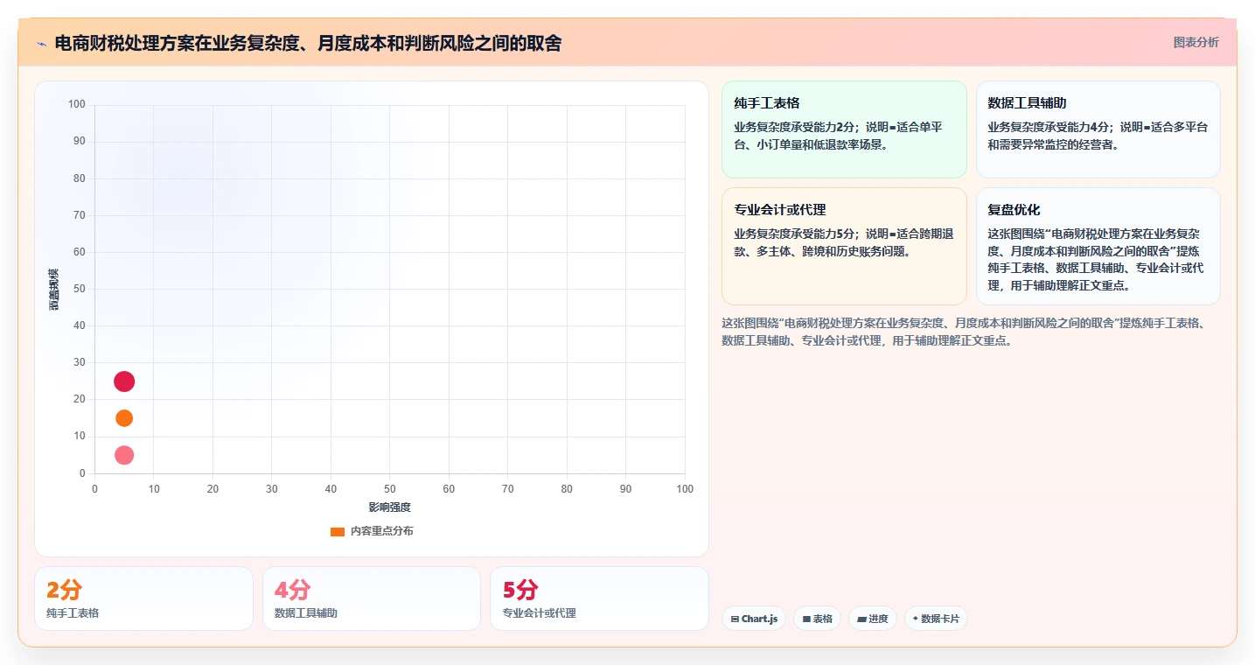Open the 纯手工表格 description card
Viewport: 1255px width, 665px height.
coord(844,129)
